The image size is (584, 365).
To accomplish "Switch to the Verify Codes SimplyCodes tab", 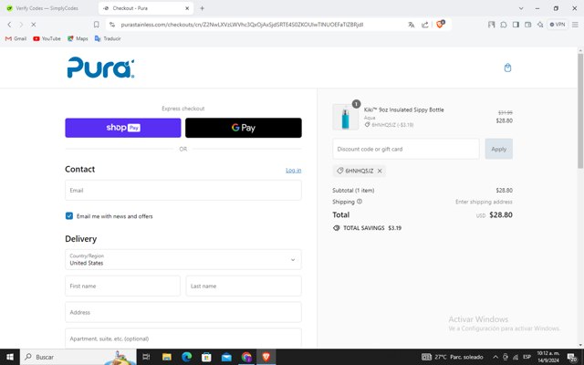I will (x=47, y=8).
